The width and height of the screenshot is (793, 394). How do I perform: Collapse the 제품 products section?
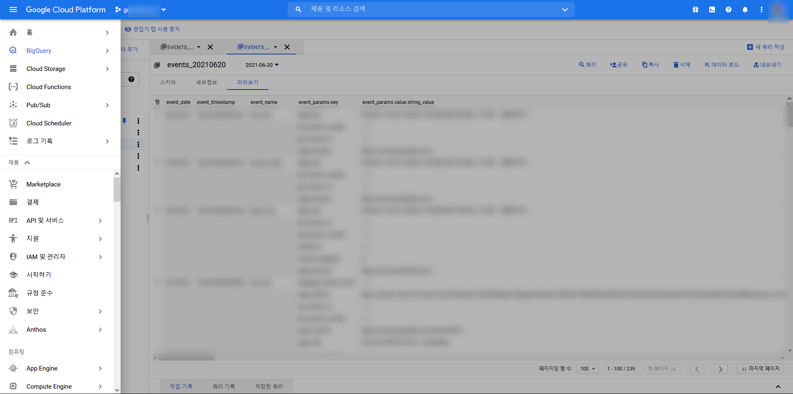tap(27, 163)
